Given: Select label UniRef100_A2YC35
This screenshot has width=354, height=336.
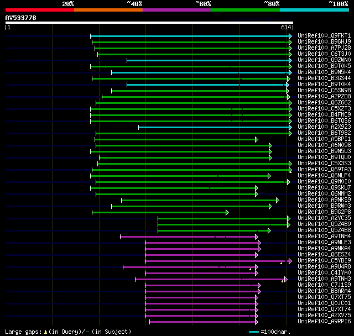Looking at the screenshot, I should click(x=324, y=218).
